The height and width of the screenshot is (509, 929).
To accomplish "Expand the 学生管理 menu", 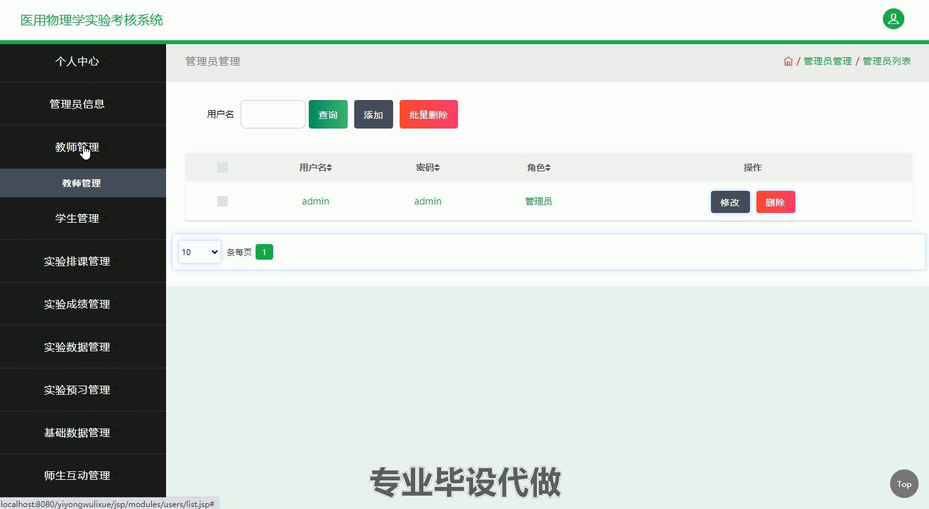I will pyautogui.click(x=82, y=218).
